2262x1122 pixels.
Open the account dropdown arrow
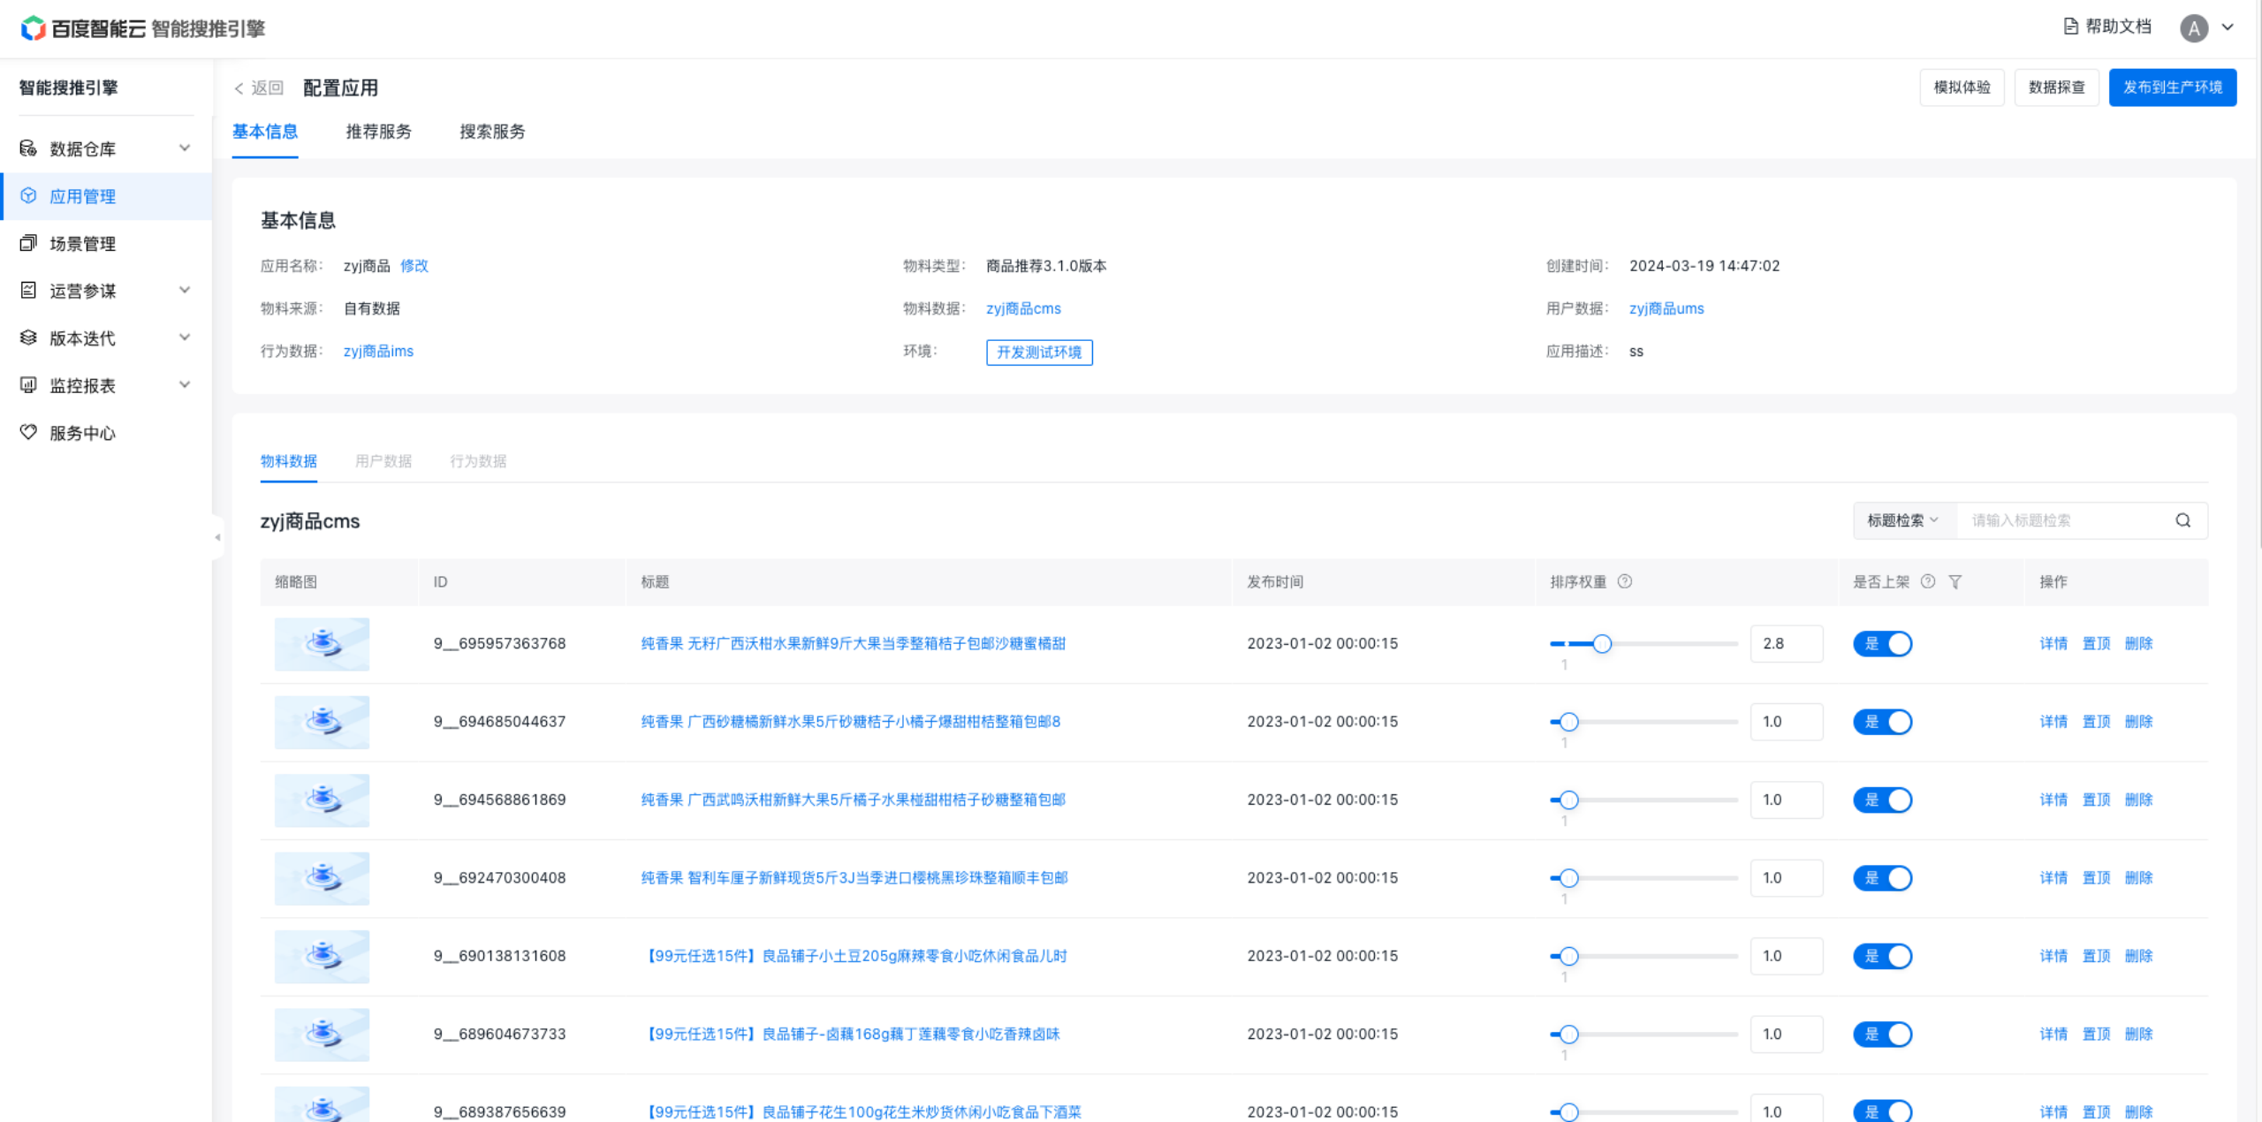tap(2228, 27)
